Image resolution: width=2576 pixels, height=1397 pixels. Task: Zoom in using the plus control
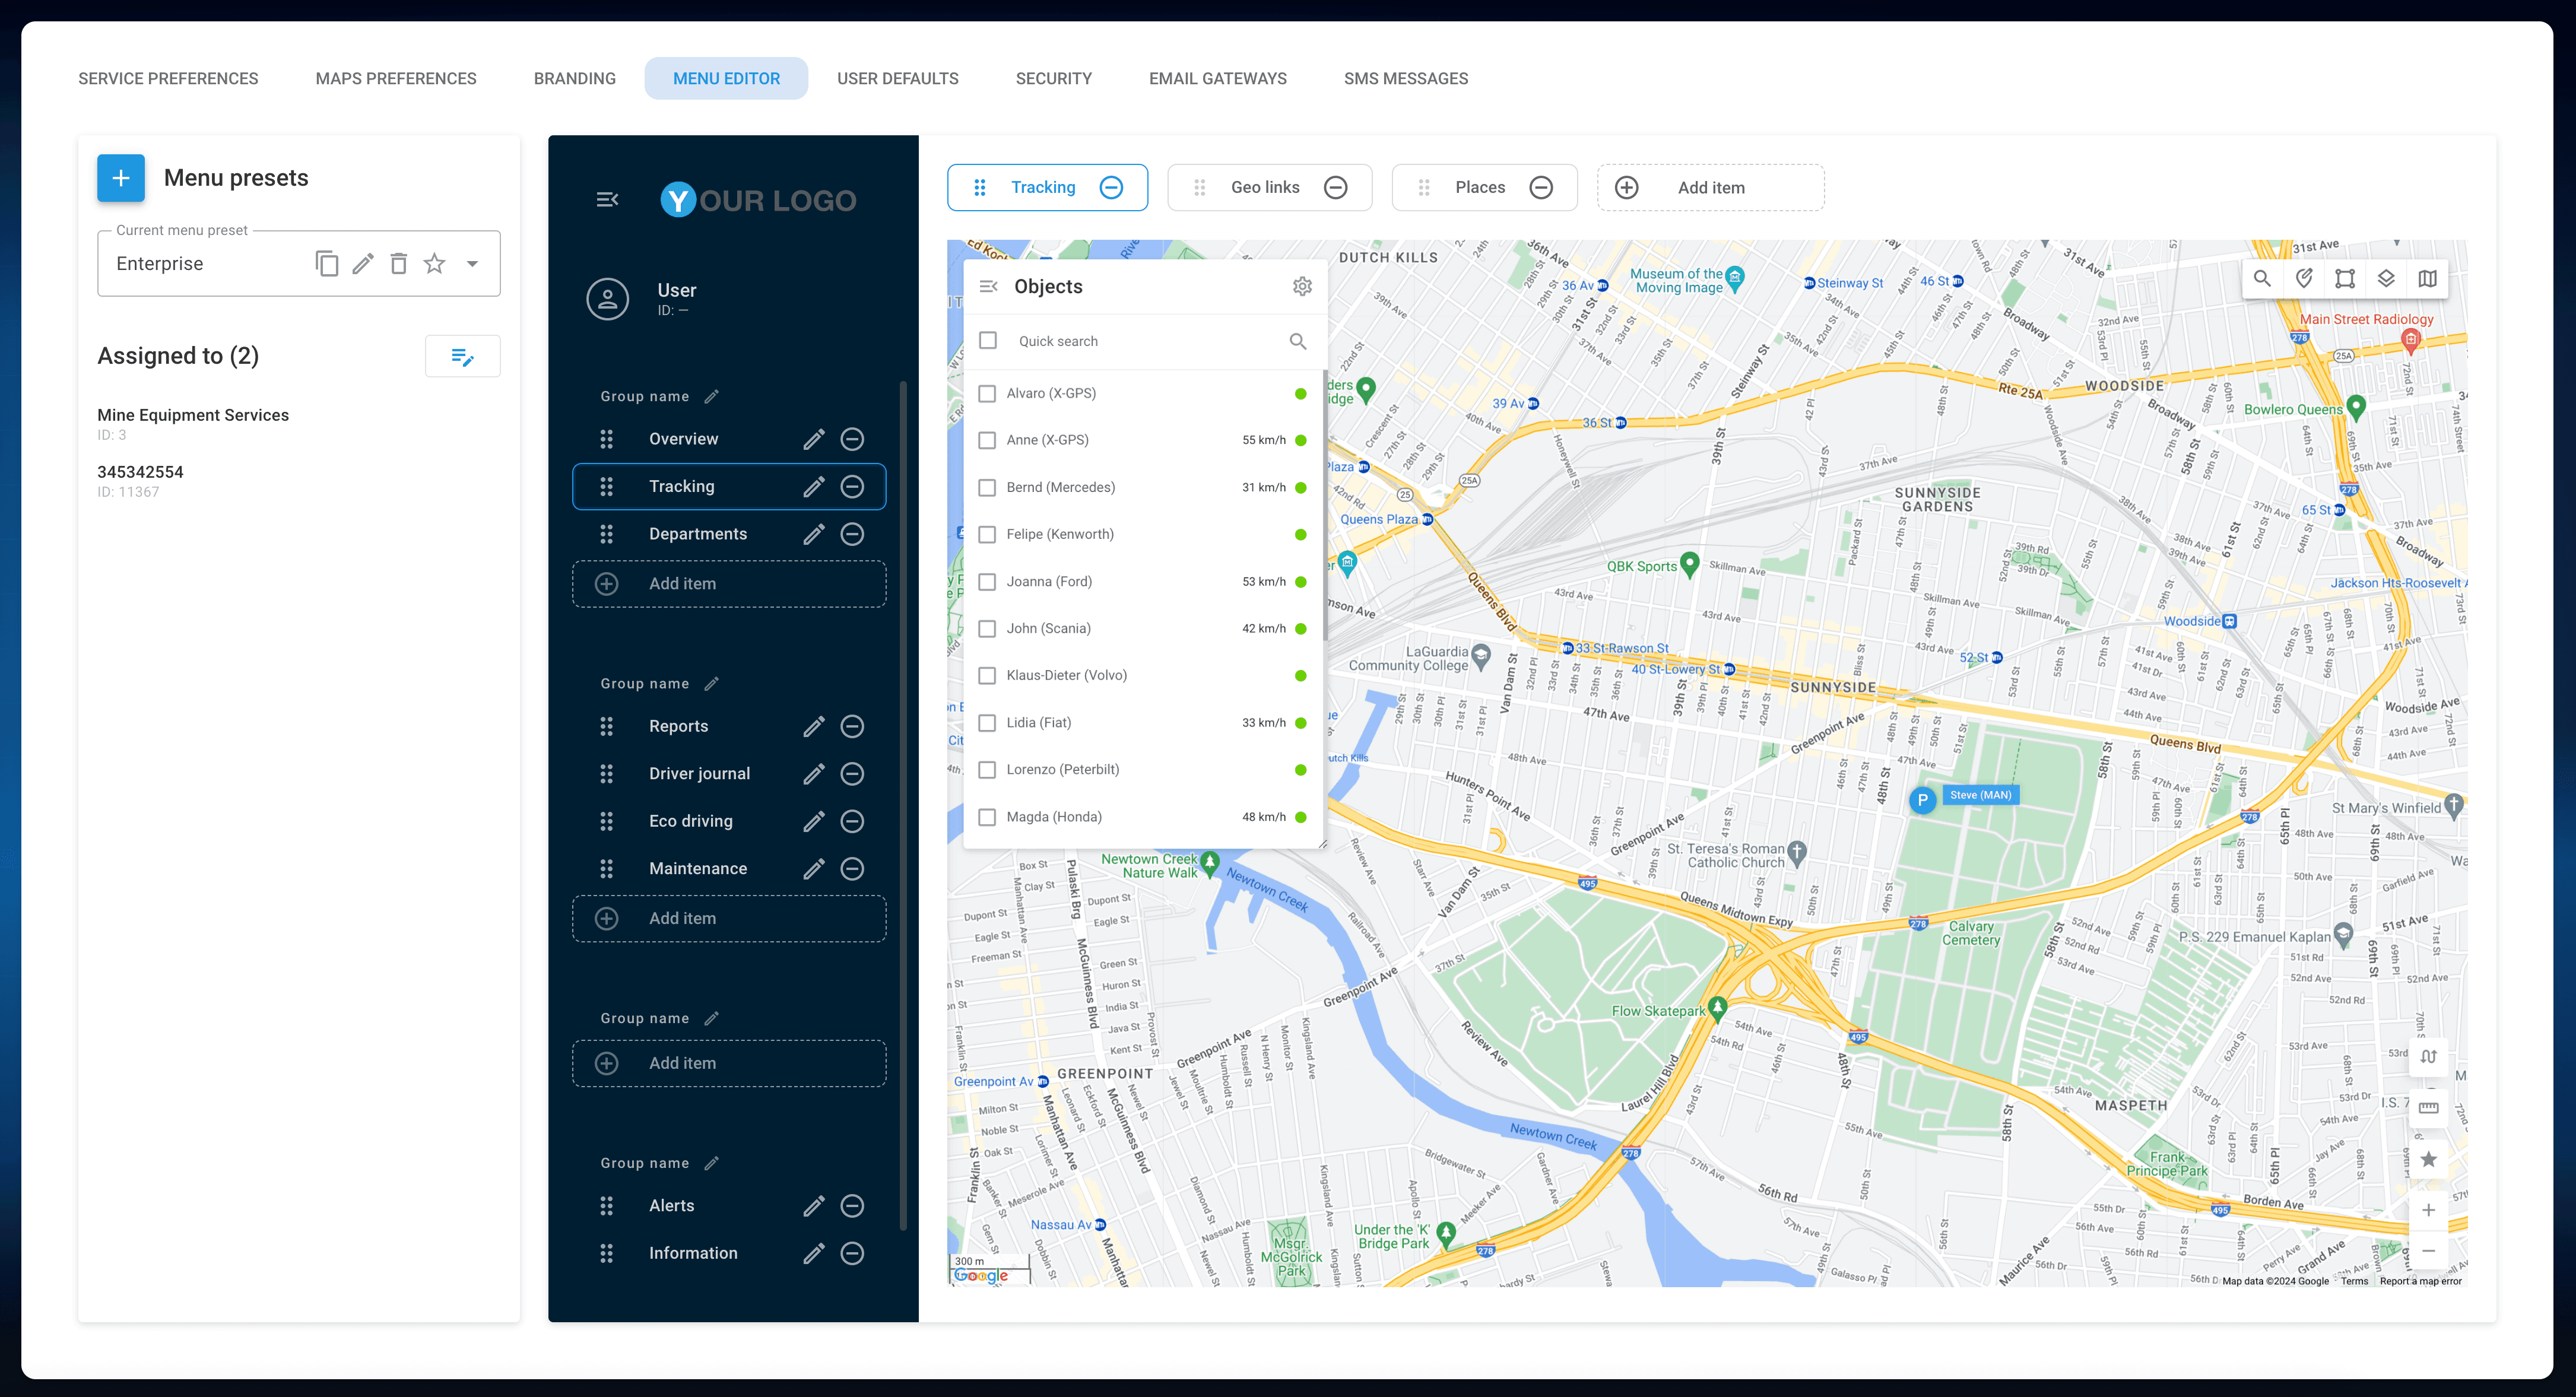coord(2429,1209)
